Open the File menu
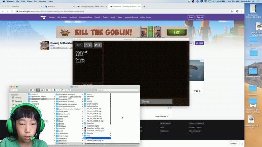 pyautogui.click(x=17, y=2)
